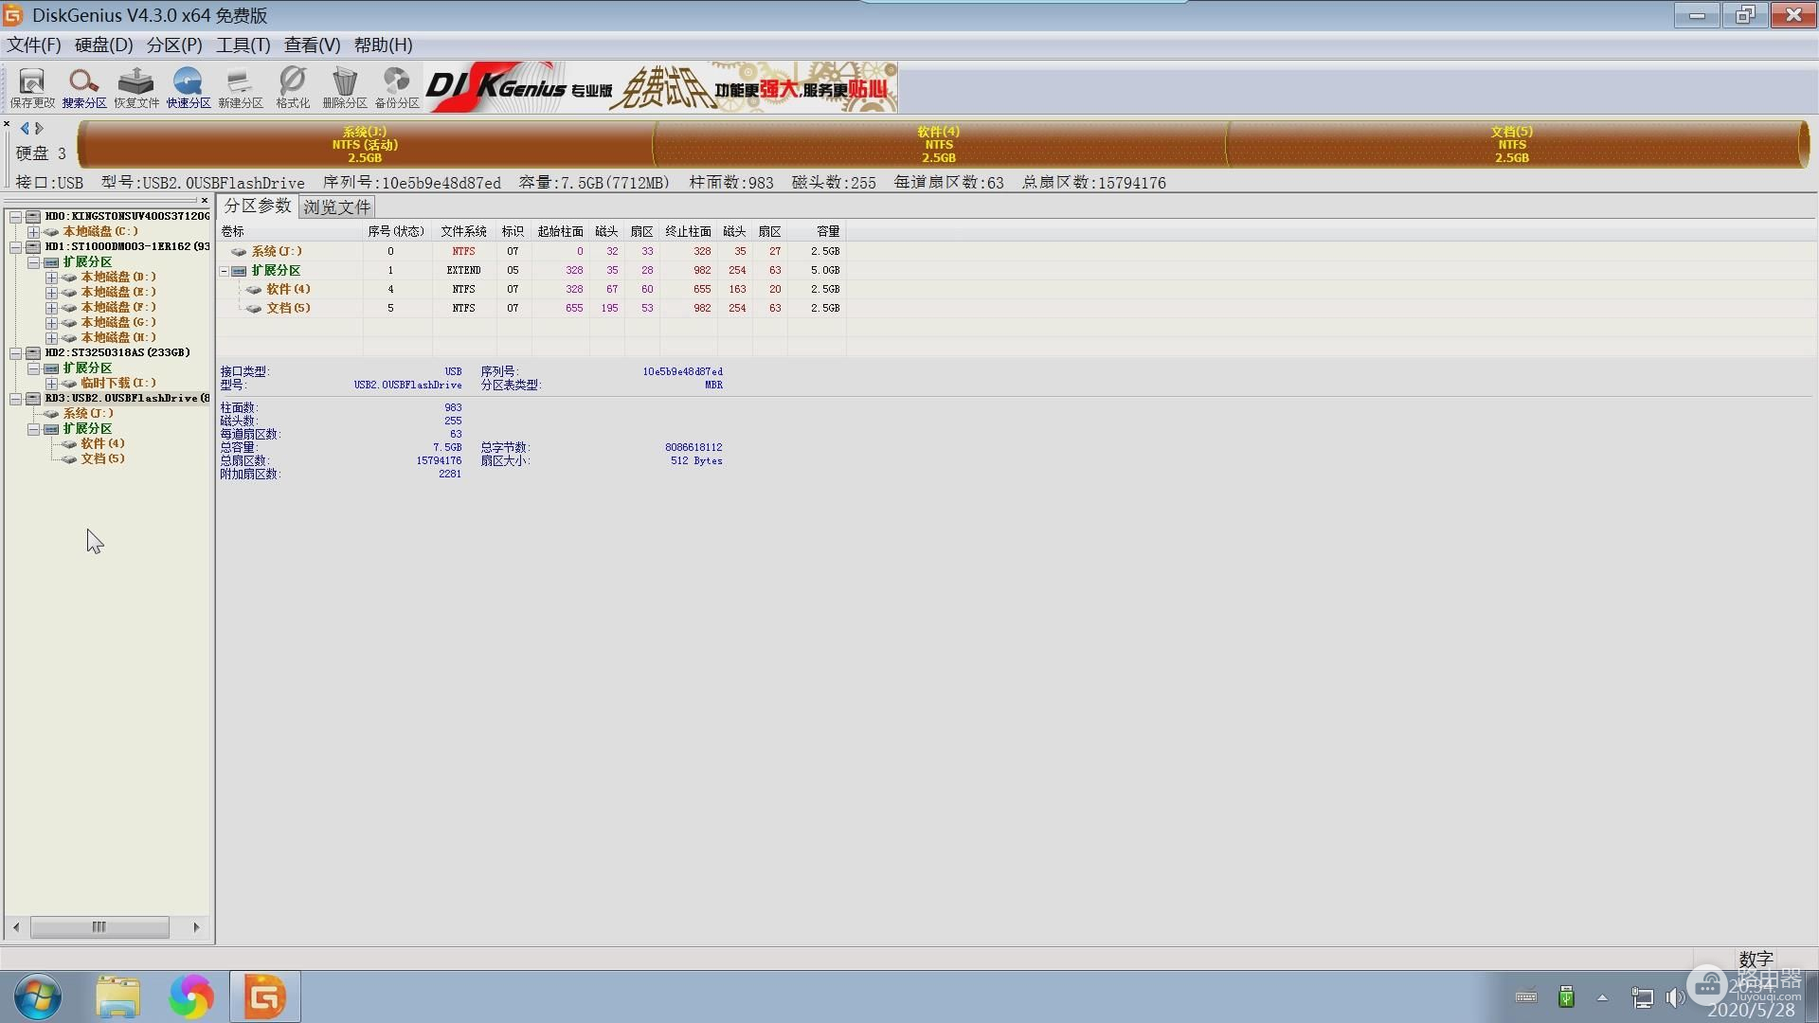Expand 临时下载 (I:) tree node
Viewport: 1819px width, 1023px height.
point(51,384)
